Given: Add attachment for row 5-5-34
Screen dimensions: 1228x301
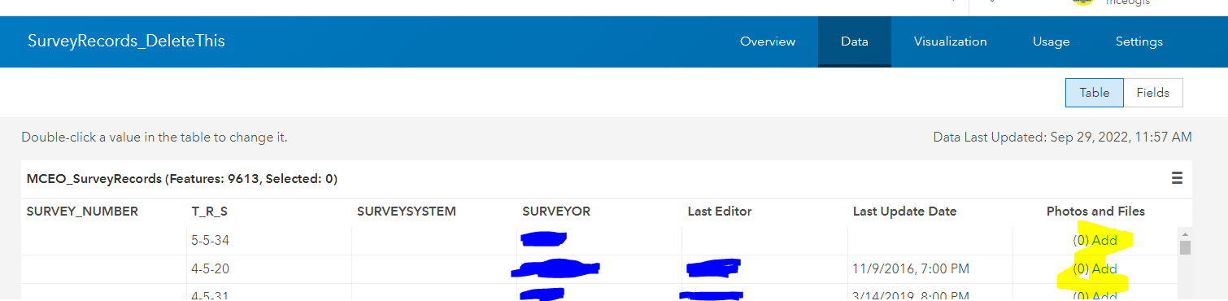Looking at the screenshot, I should (1104, 241).
